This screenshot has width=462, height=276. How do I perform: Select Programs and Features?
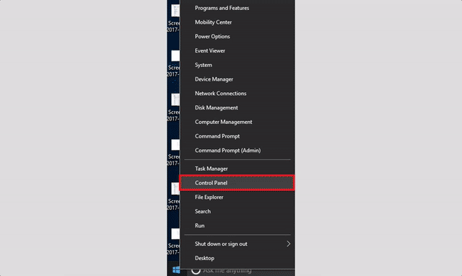[237, 8]
